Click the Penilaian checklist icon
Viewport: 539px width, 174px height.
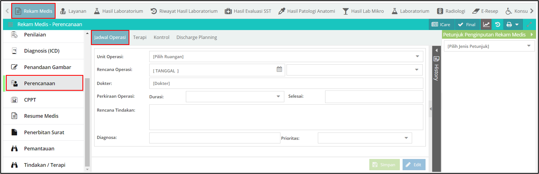click(x=14, y=35)
